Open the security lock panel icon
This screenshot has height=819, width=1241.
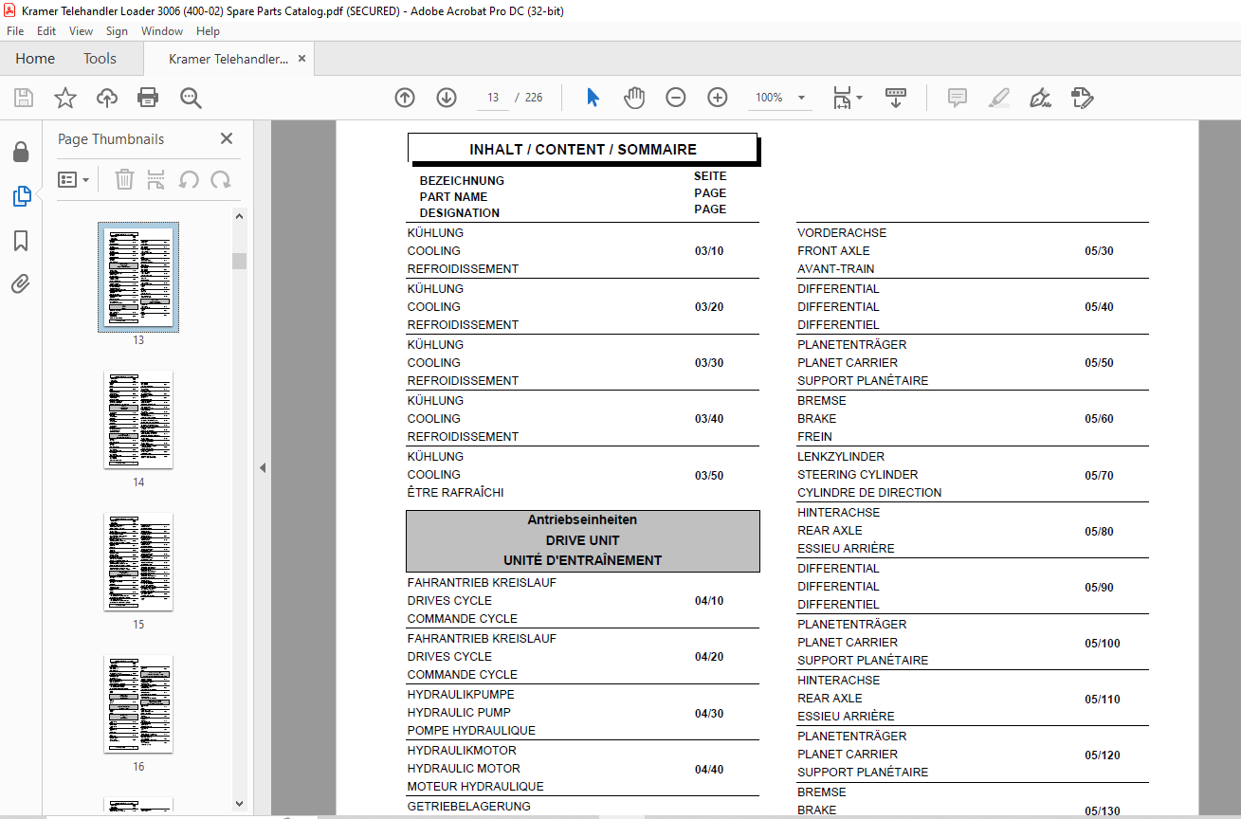pyautogui.click(x=20, y=152)
